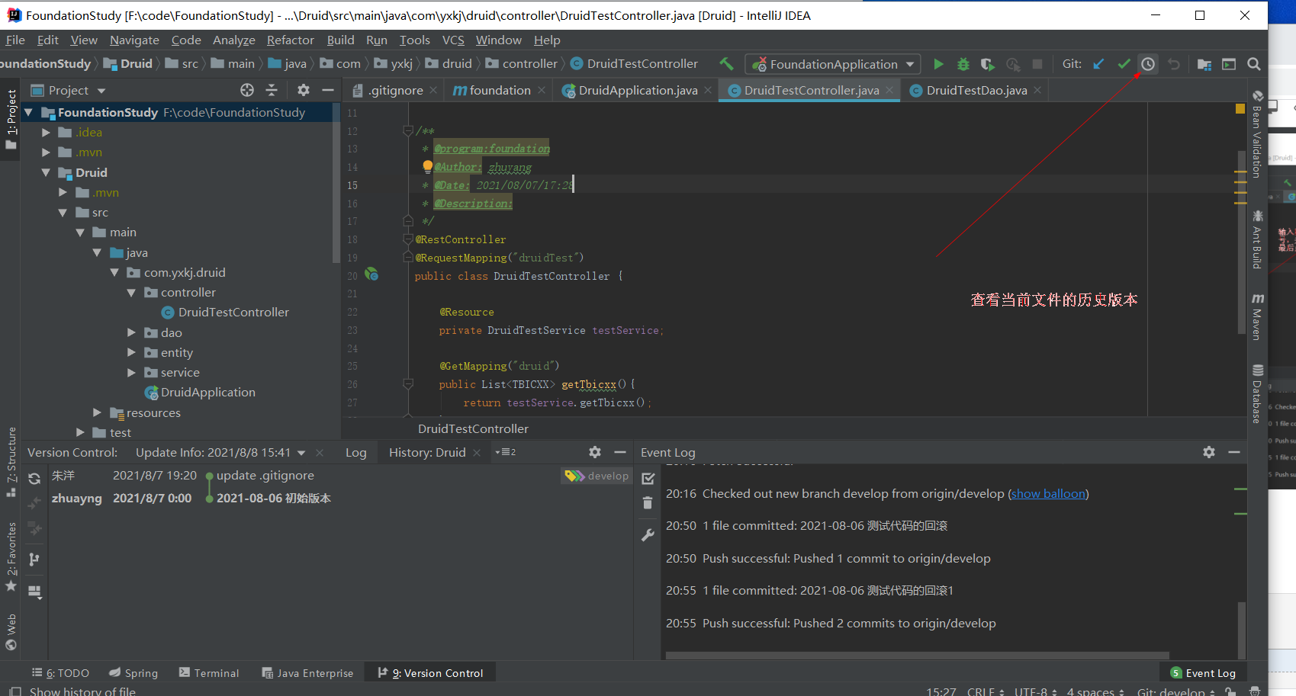Open Event Log panel gear icon
Image resolution: width=1296 pixels, height=696 pixels.
(x=1209, y=452)
